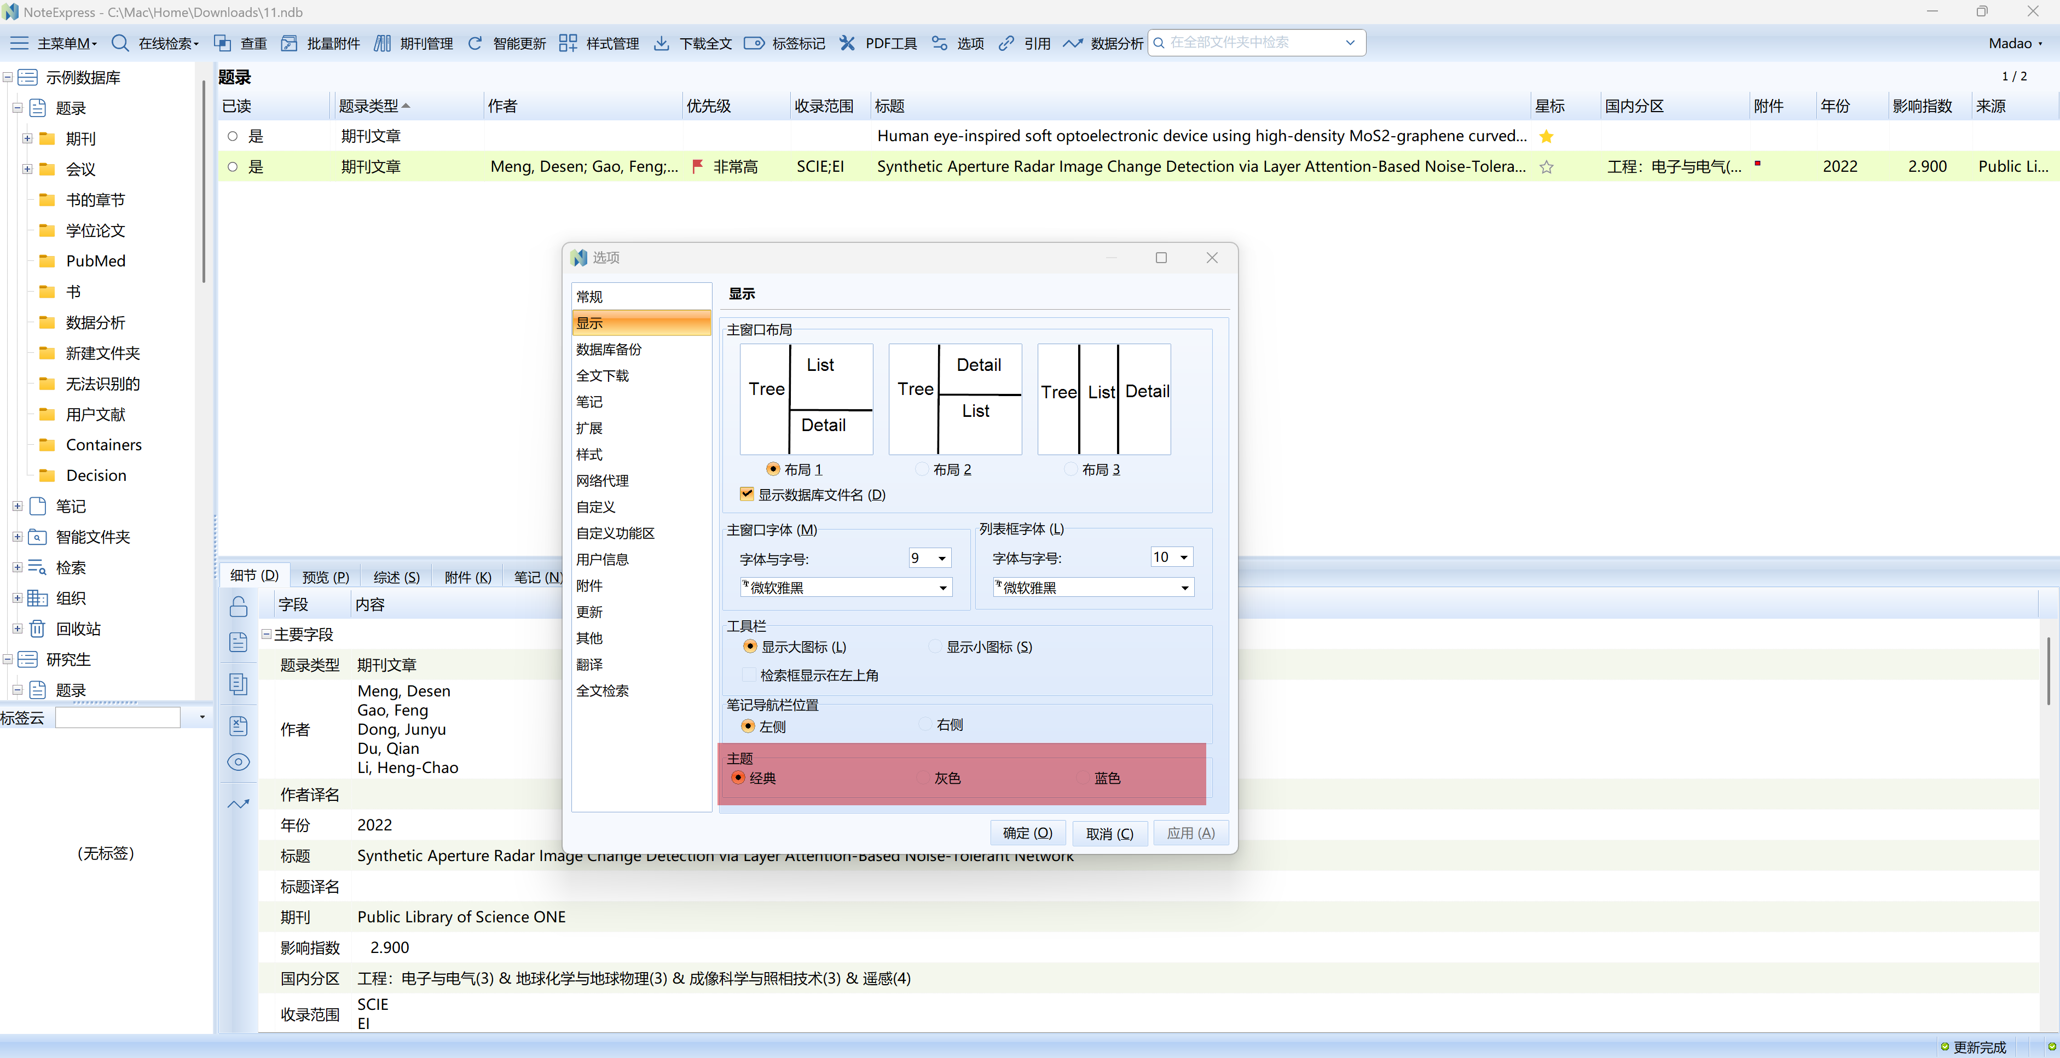Click the red attachment marker on second record

(1758, 163)
